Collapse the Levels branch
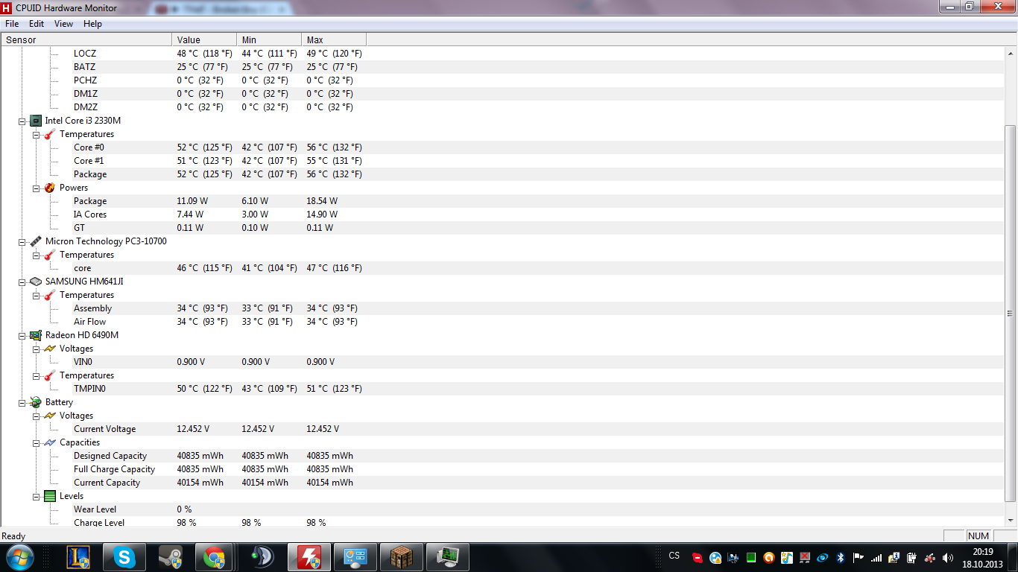The height and width of the screenshot is (572, 1018). (36, 496)
